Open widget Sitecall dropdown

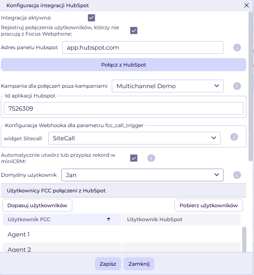[x=134, y=138]
